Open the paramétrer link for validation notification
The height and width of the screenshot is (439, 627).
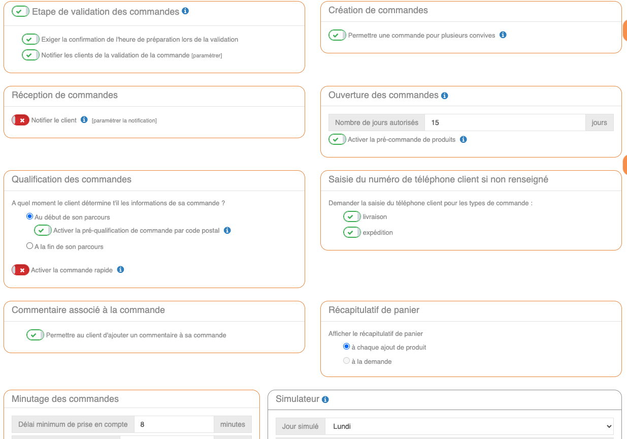click(207, 55)
